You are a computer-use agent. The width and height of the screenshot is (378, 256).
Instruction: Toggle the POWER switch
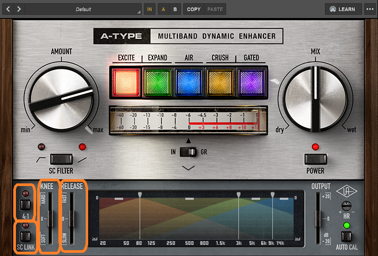[315, 159]
